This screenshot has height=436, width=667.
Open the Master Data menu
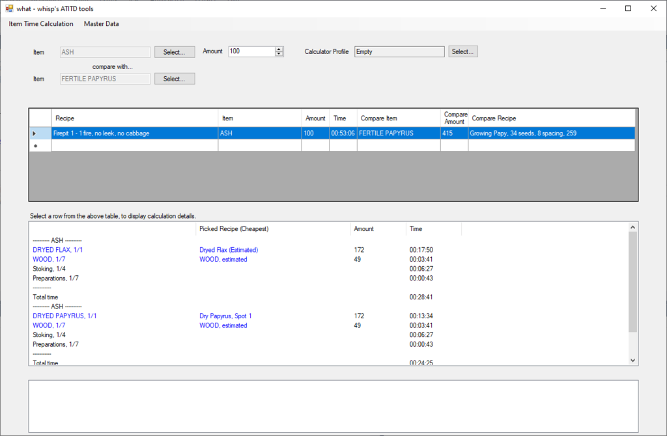coord(101,24)
